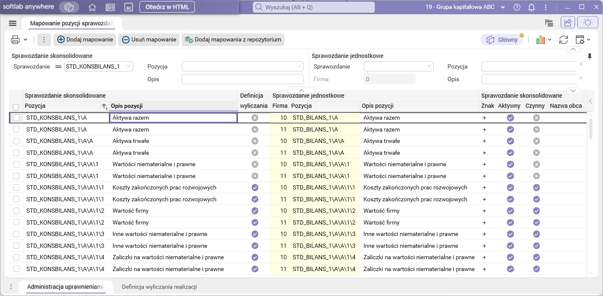Click the refresh data icon
The image size is (603, 296).
coord(563,40)
